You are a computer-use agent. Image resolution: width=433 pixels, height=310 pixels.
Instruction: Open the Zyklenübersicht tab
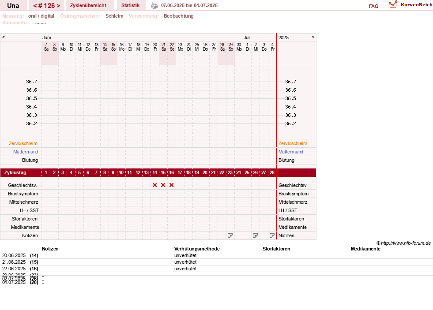[88, 5]
